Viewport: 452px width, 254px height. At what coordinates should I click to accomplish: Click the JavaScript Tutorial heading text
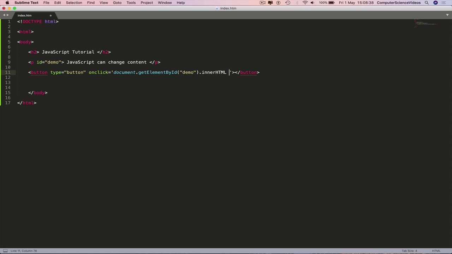(x=68, y=52)
